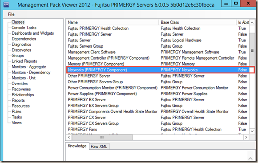This screenshot has height=163, width=258.
Task: Select the Knowledge tab
Action: coord(77,146)
